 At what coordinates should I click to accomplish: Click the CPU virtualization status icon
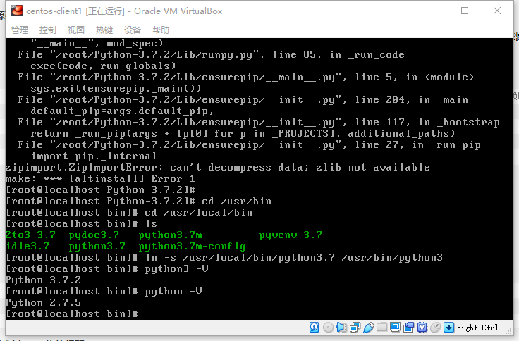click(422, 328)
